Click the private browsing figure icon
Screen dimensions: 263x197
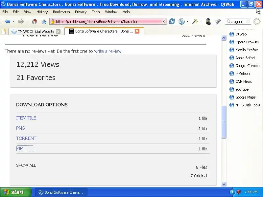click(208, 21)
